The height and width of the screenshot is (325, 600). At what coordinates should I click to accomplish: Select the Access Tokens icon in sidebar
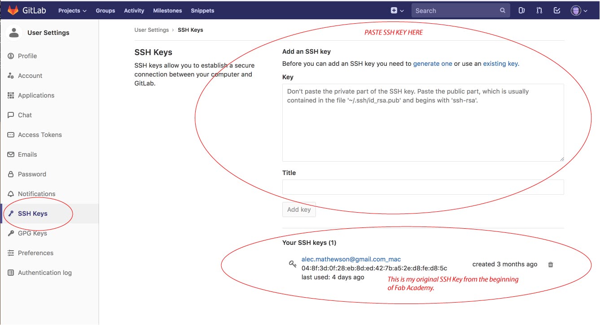coord(11,135)
